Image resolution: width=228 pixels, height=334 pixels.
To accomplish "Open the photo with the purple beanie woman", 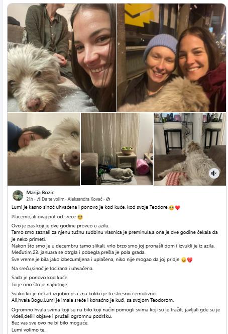I will coord(171,58).
